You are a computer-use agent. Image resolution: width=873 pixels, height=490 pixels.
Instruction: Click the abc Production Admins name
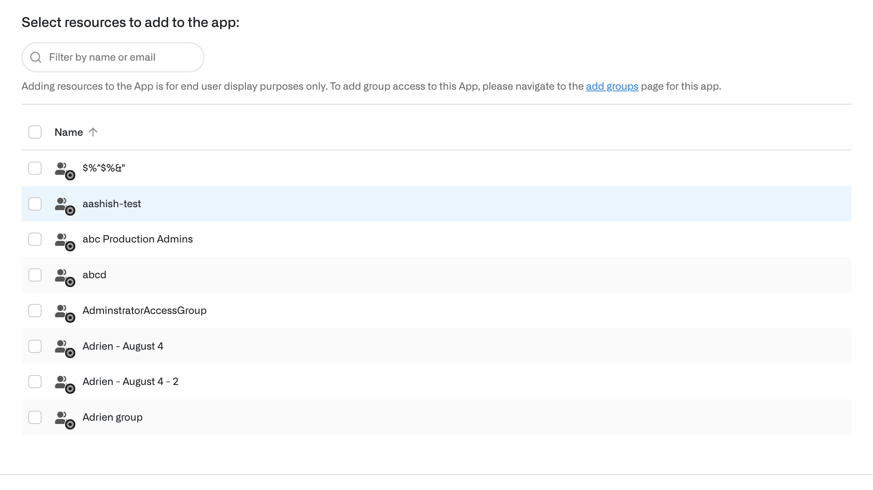[x=137, y=239]
